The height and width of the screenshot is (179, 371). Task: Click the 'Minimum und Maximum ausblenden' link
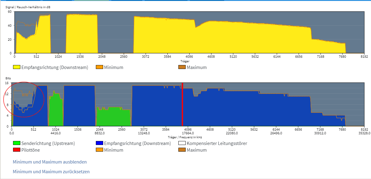[x=50, y=162]
